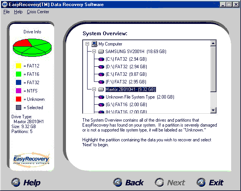The image size is (241, 191).
Task: Select (C:\) FAT32 (2.94 GB) partition
Action: (x=126, y=59)
